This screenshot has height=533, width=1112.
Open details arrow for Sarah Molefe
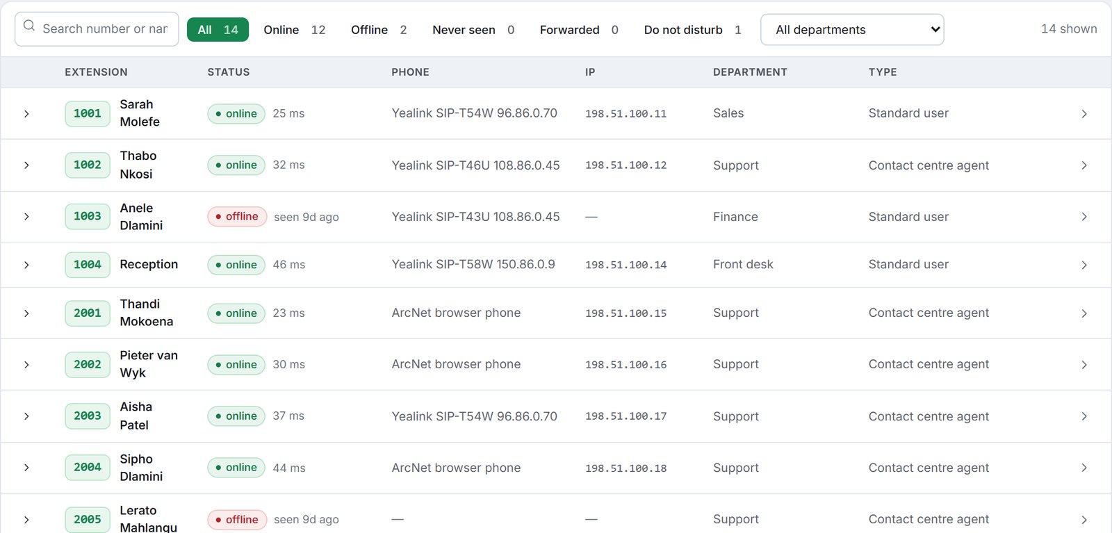[x=1084, y=113]
